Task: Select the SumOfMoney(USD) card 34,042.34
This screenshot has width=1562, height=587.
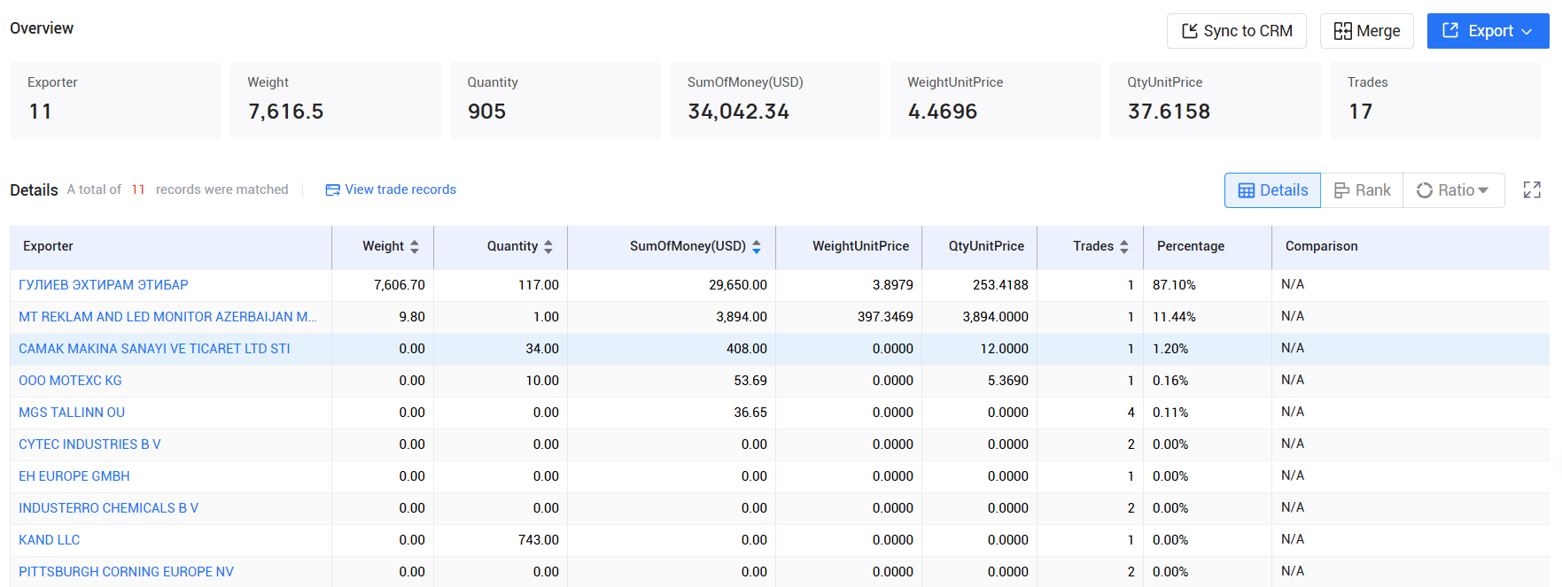Action: coord(775,100)
